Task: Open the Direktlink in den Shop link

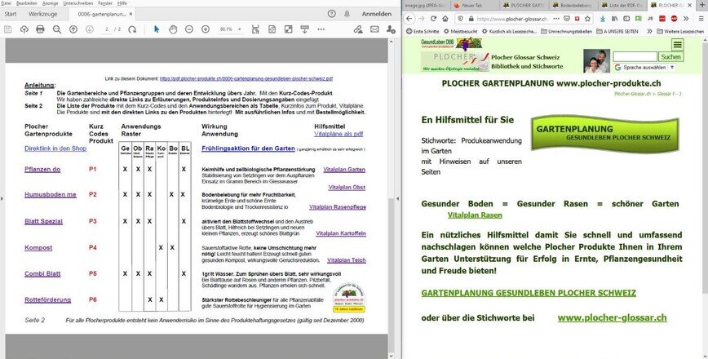Action: [55, 148]
